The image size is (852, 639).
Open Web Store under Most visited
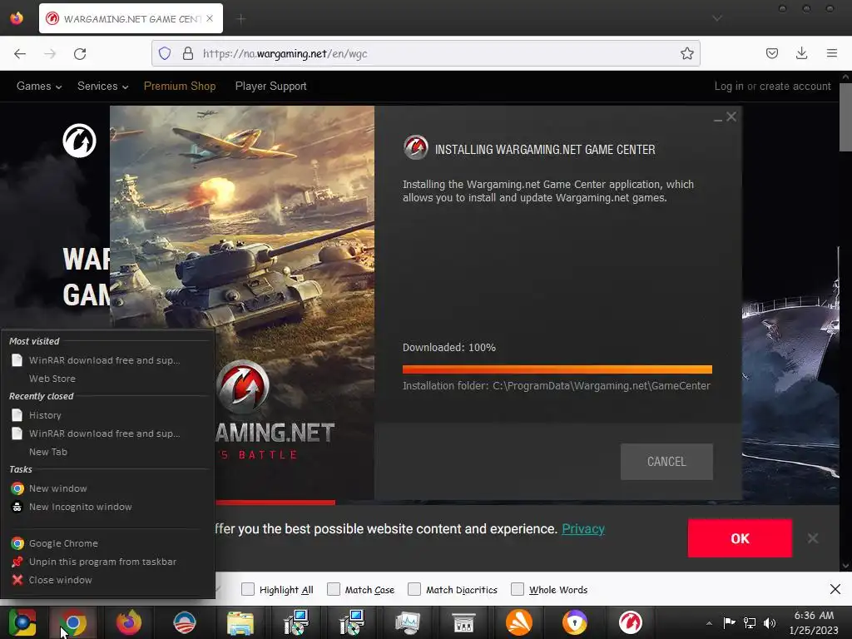(107, 379)
